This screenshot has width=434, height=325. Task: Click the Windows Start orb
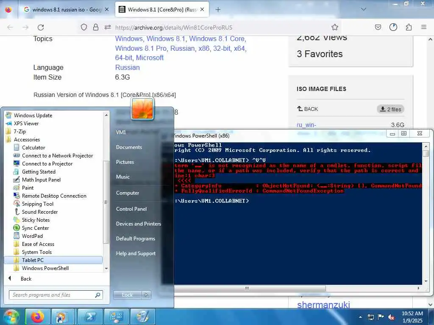pyautogui.click(x=11, y=317)
